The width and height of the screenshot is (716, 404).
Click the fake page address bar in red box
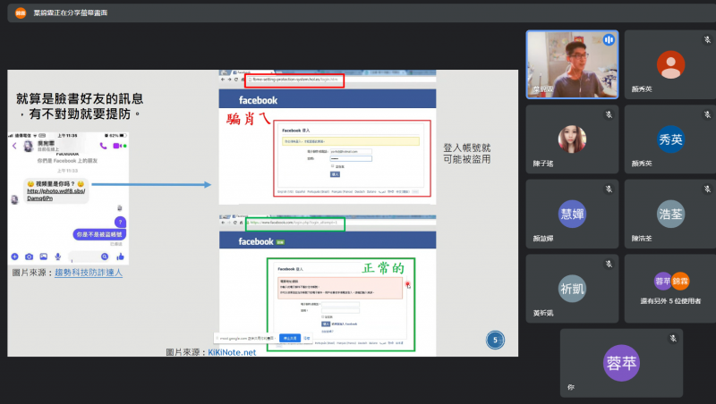tap(294, 80)
